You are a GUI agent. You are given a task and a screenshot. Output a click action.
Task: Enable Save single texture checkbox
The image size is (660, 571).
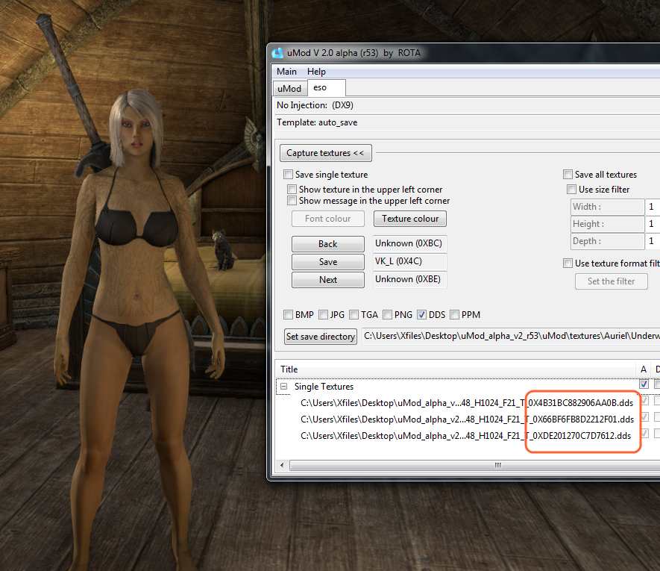tap(289, 175)
